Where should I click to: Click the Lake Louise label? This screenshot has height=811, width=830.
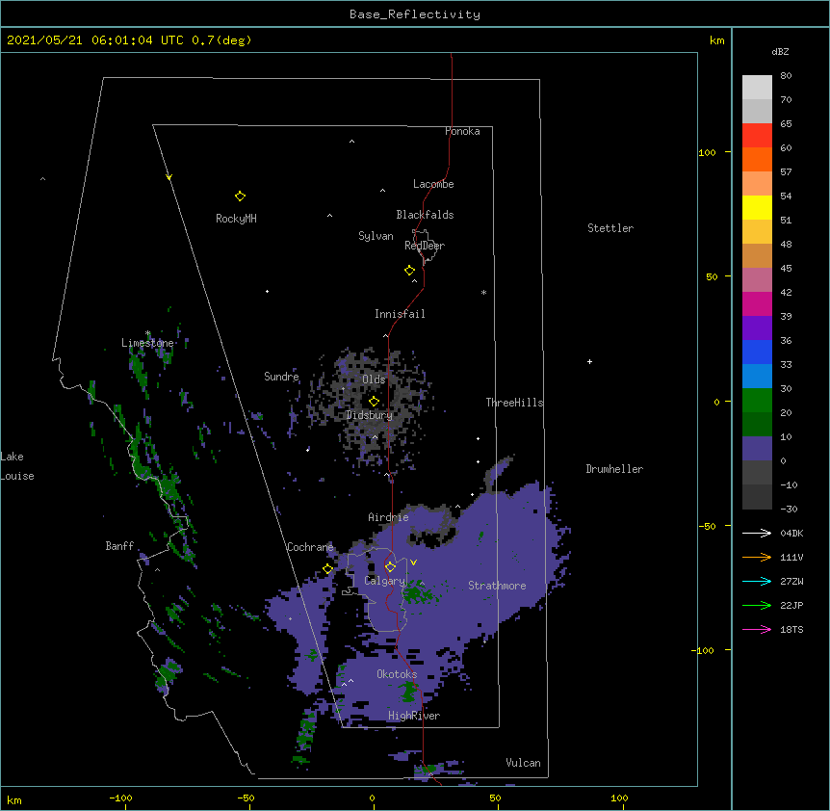click(x=17, y=466)
